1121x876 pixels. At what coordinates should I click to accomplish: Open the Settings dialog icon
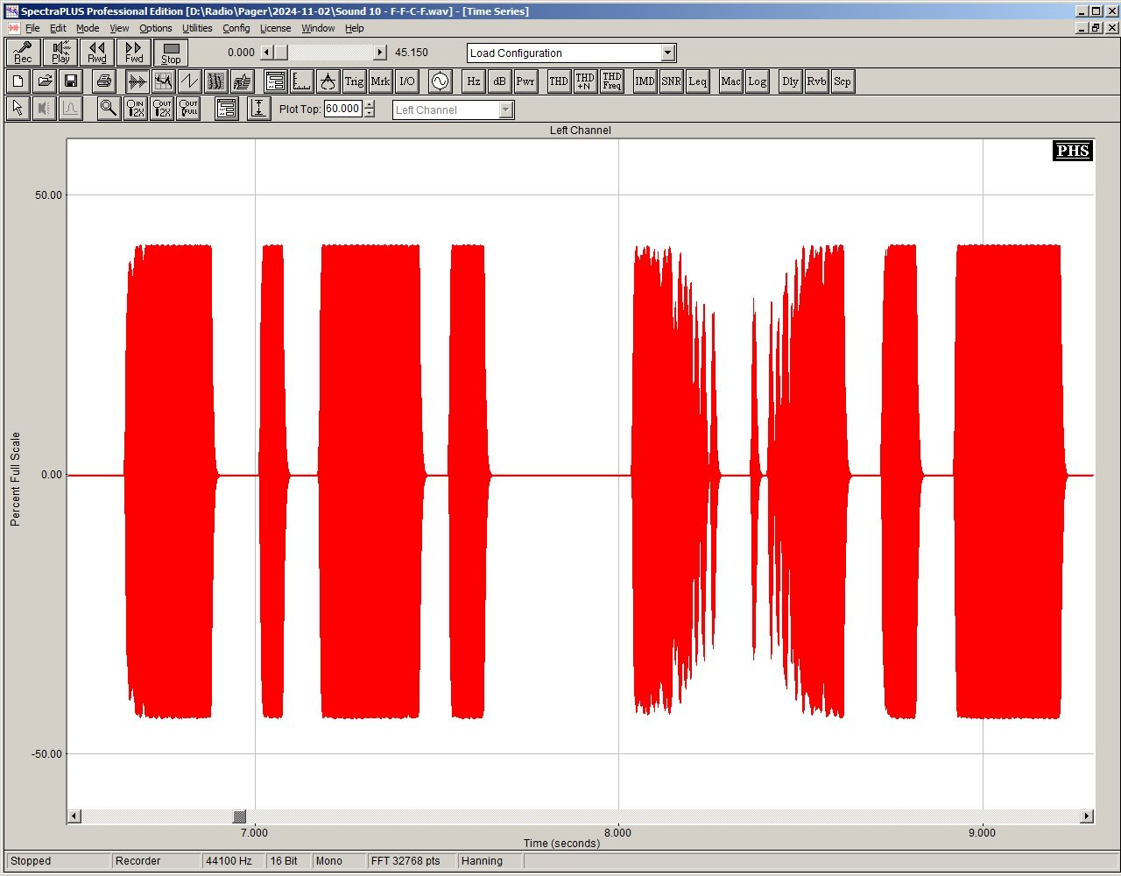click(275, 81)
